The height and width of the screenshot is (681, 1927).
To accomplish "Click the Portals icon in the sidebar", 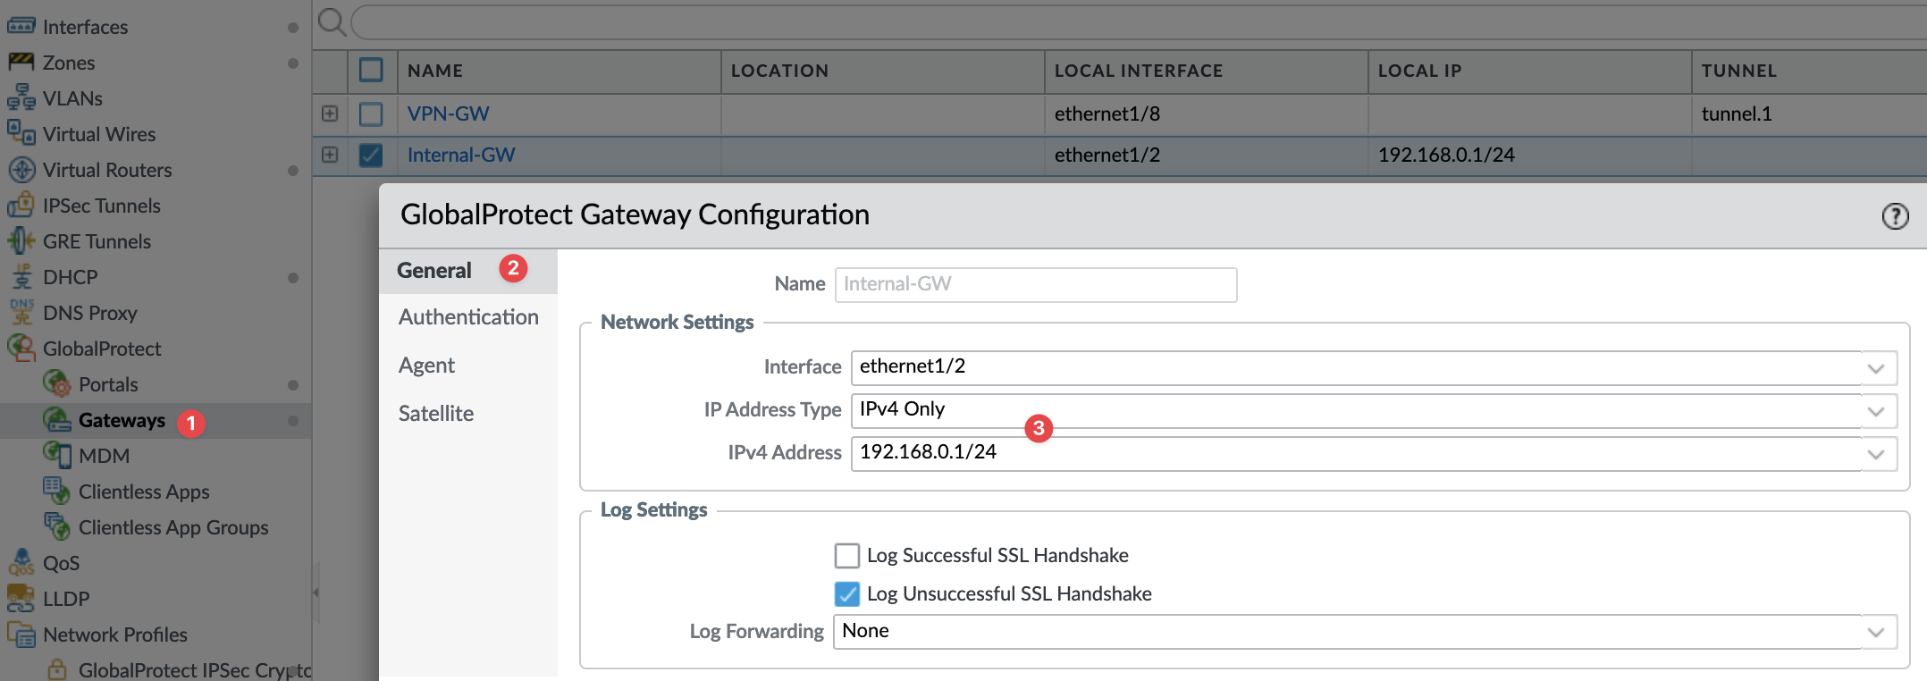I will point(57,383).
